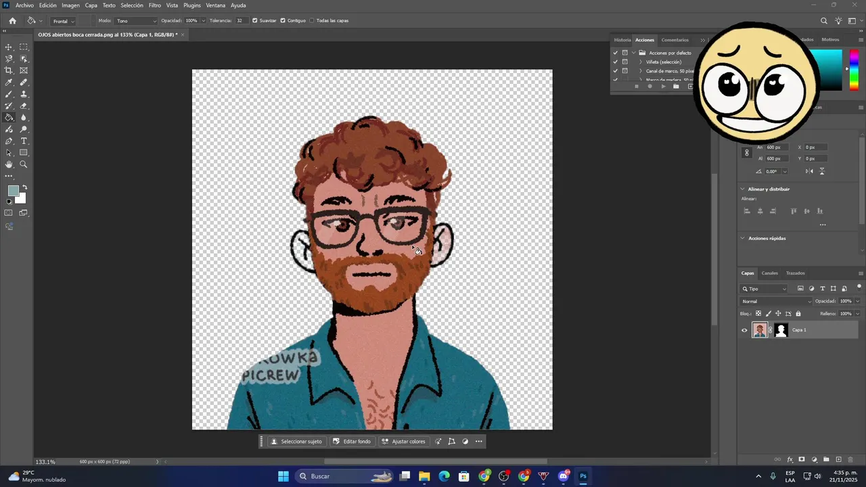866x487 pixels.
Task: Enable Todas las capas checkbox
Action: click(x=312, y=21)
